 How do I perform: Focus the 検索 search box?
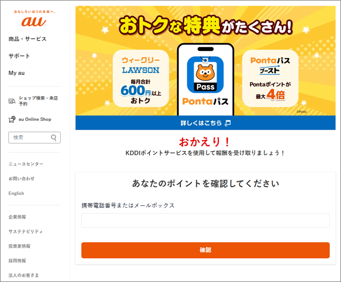coord(35,137)
